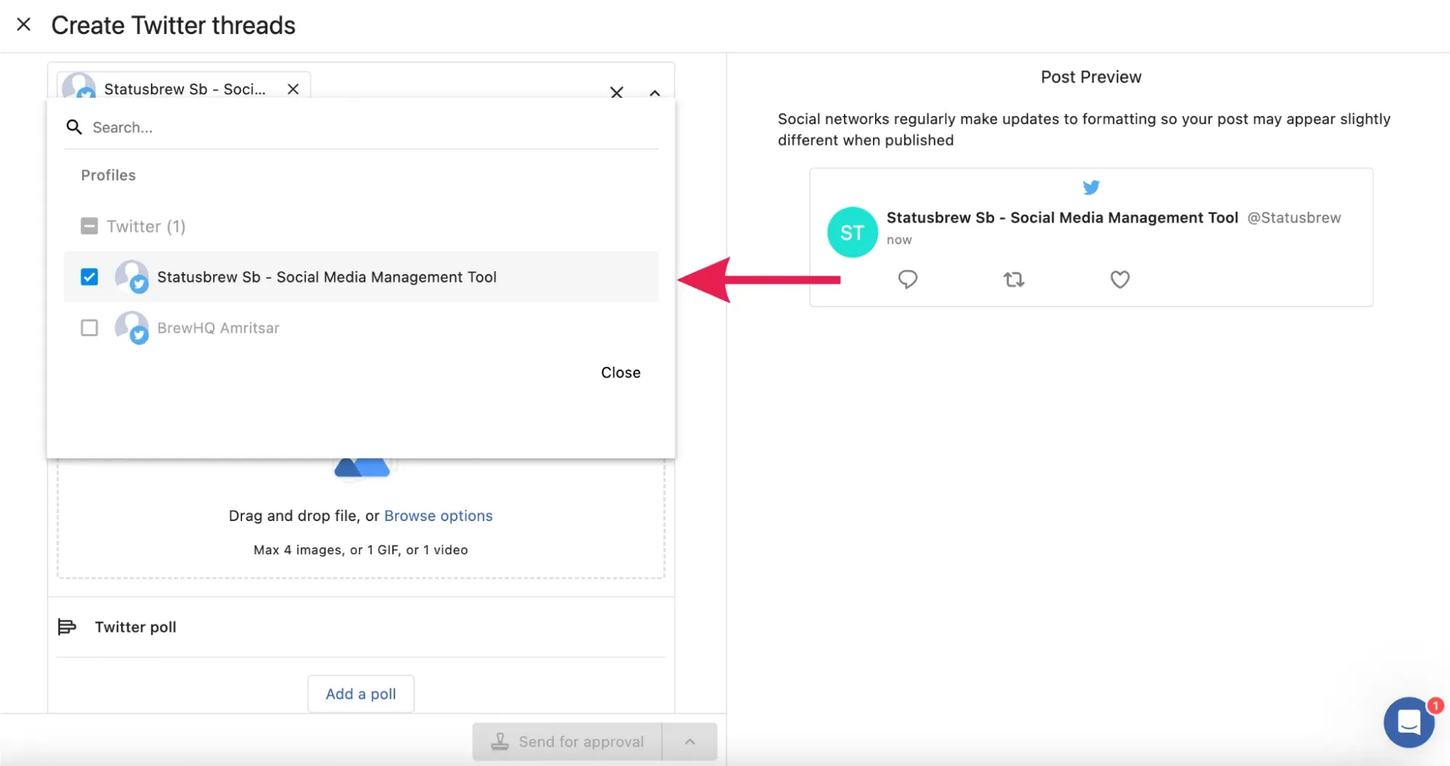
Task: Click the search magnifier icon
Action: [x=74, y=128]
